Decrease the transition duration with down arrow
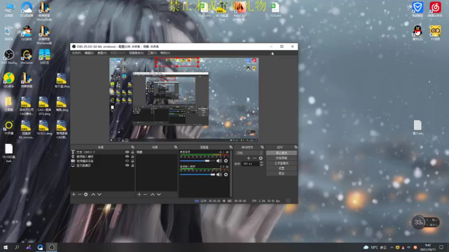 [261, 165]
